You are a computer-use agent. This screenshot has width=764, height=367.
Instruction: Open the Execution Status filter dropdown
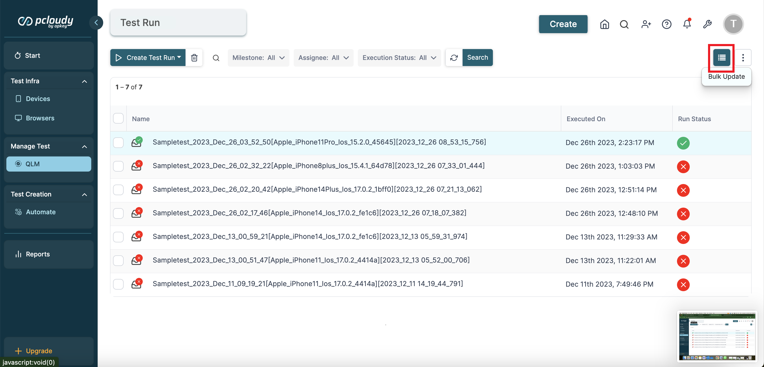click(399, 58)
